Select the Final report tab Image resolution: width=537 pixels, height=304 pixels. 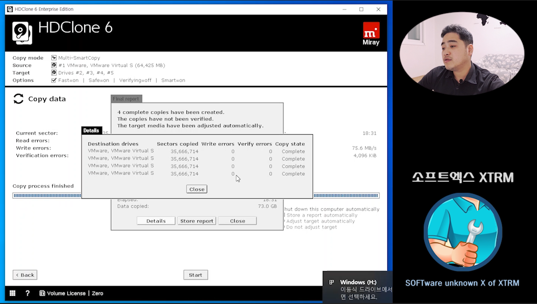(126, 99)
